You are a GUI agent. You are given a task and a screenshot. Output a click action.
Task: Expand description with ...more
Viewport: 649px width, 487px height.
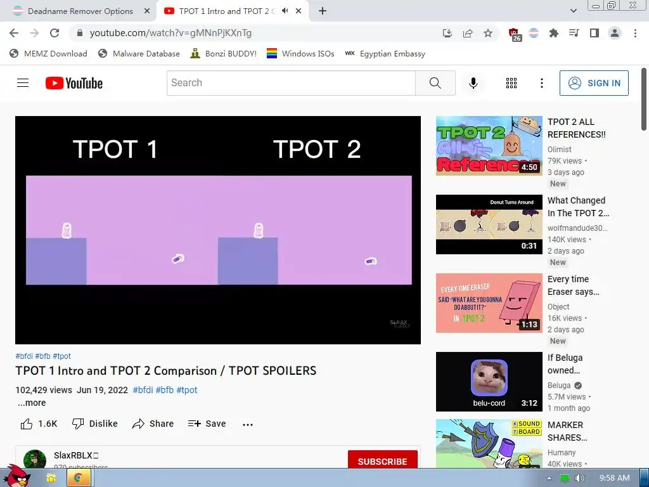(32, 403)
